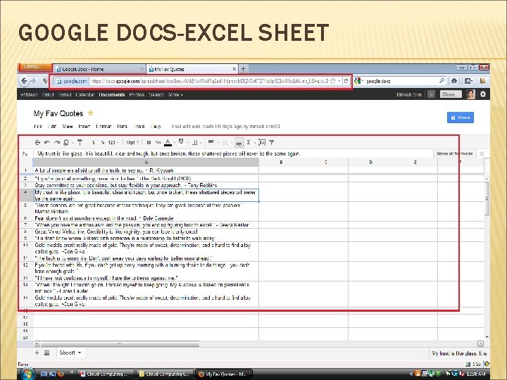
Task: Select column B header
Action: (x=281, y=162)
